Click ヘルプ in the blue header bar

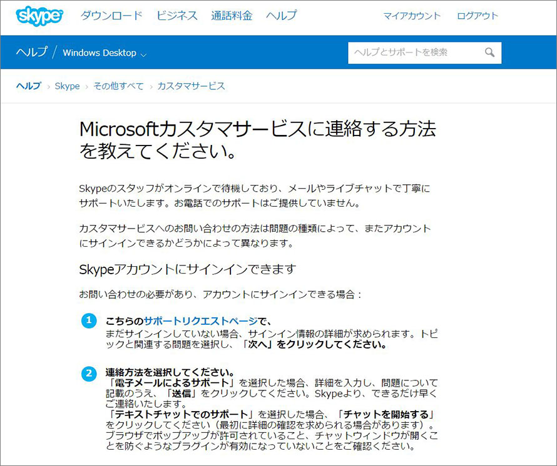click(x=32, y=52)
